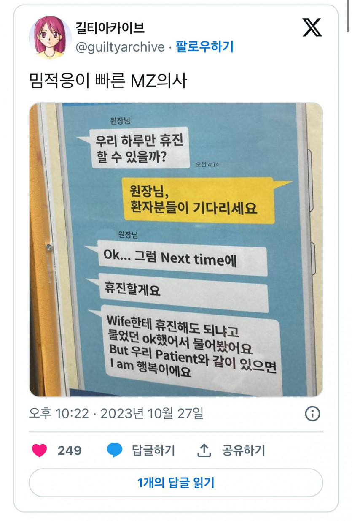Click the yellow 환자분들이 기다리세요 chat bubble
The image size is (352, 521).
pyautogui.click(x=199, y=200)
